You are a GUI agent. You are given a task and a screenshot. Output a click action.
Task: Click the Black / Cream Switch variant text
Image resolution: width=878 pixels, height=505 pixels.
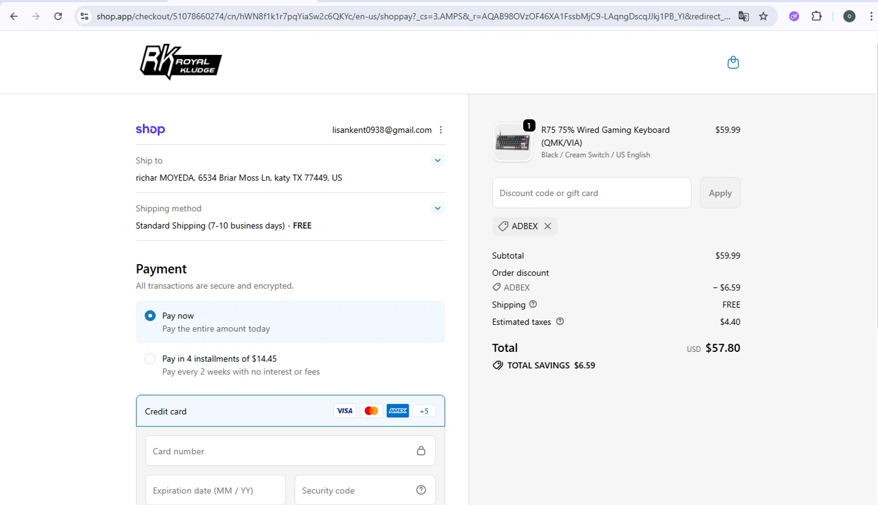[x=595, y=155]
